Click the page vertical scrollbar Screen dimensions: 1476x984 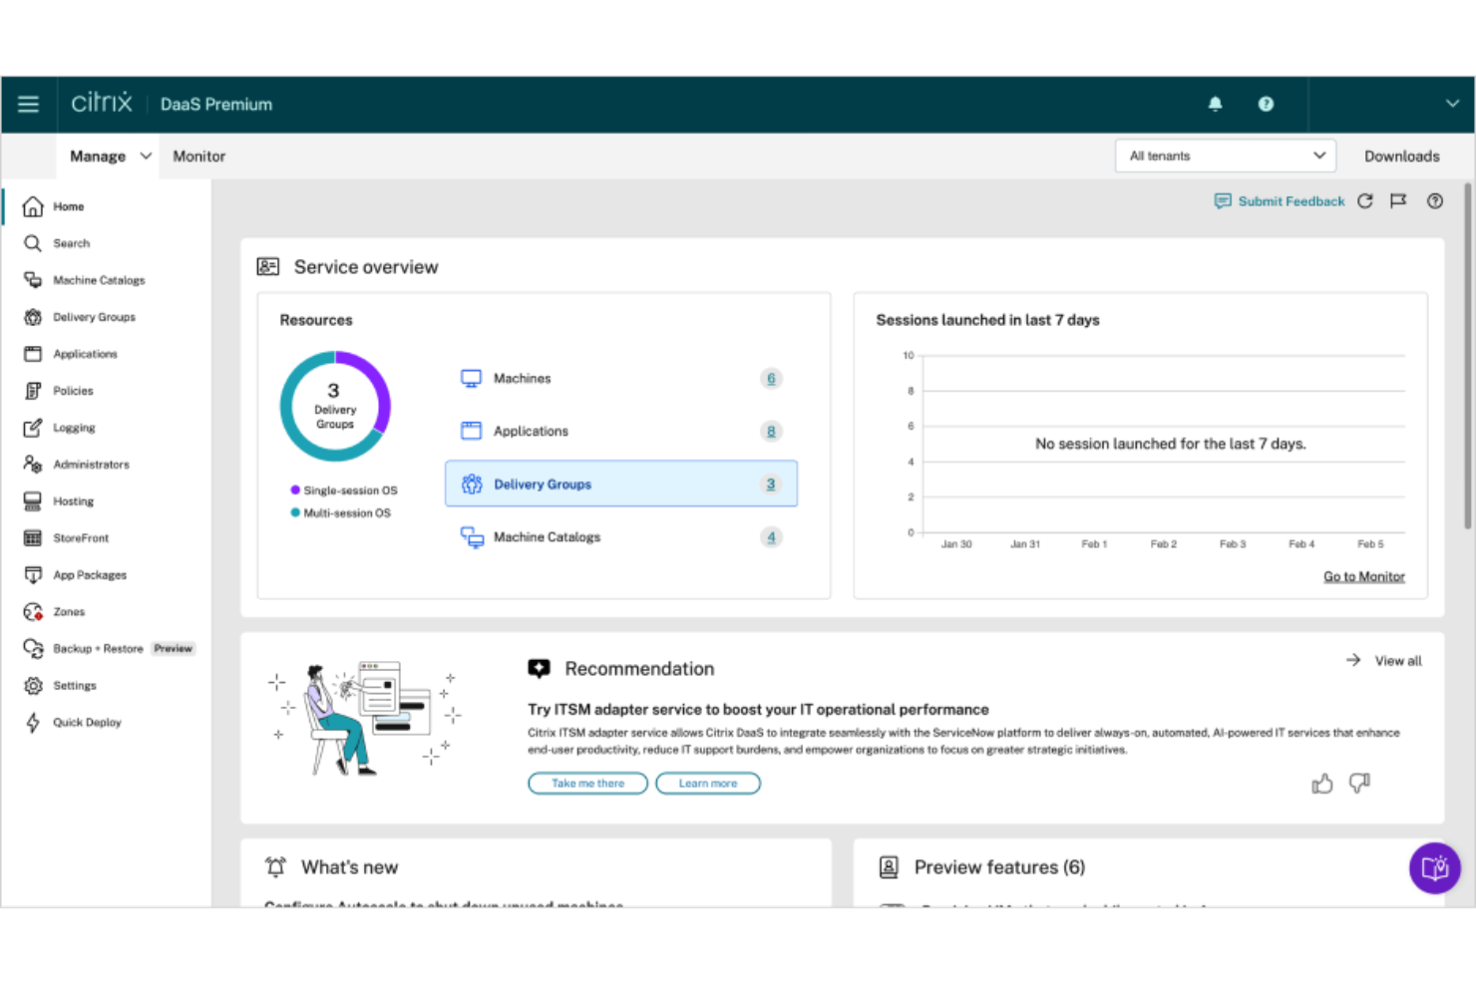pyautogui.click(x=1468, y=356)
